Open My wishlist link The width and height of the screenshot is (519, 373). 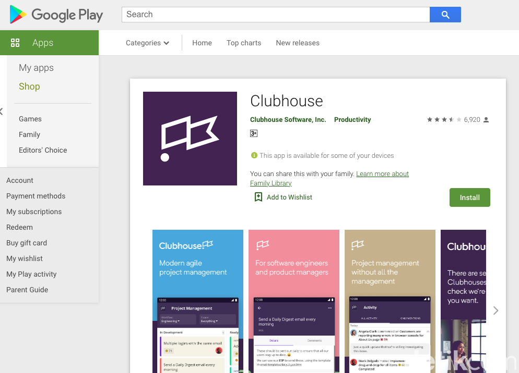click(x=25, y=259)
